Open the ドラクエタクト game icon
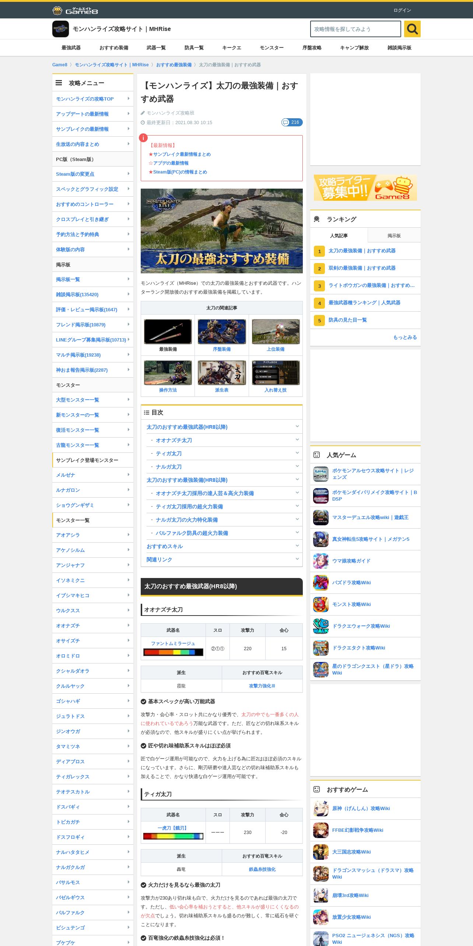 [320, 648]
